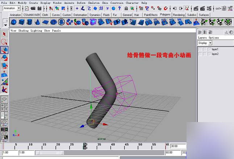Switch to the Rendering shelf tab
The image size is (234, 159).
click(179, 15)
